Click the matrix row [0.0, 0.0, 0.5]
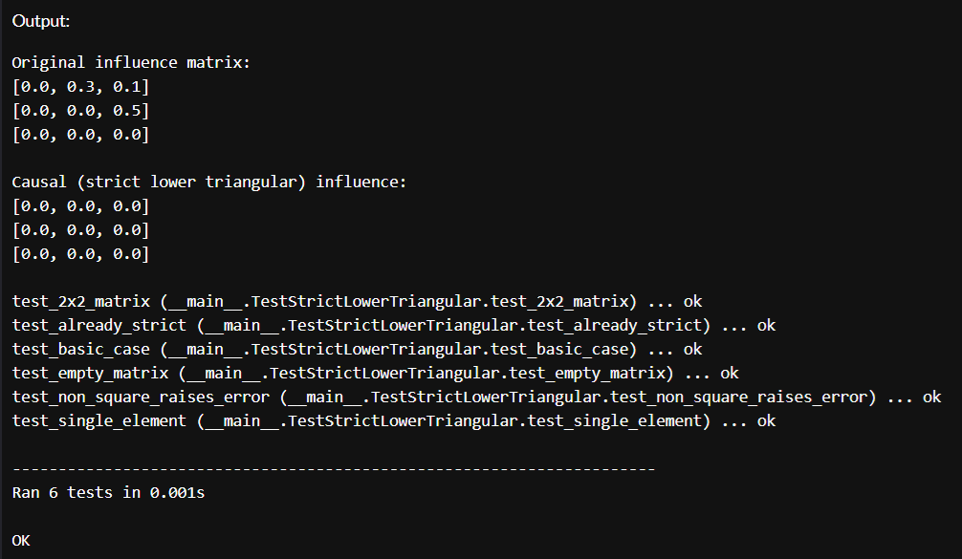Image resolution: width=962 pixels, height=559 pixels. [x=80, y=111]
